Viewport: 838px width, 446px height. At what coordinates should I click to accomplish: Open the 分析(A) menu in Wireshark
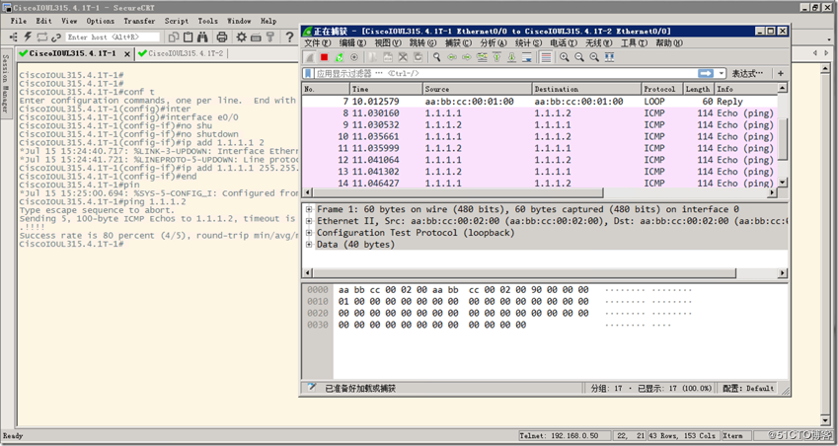tap(494, 42)
